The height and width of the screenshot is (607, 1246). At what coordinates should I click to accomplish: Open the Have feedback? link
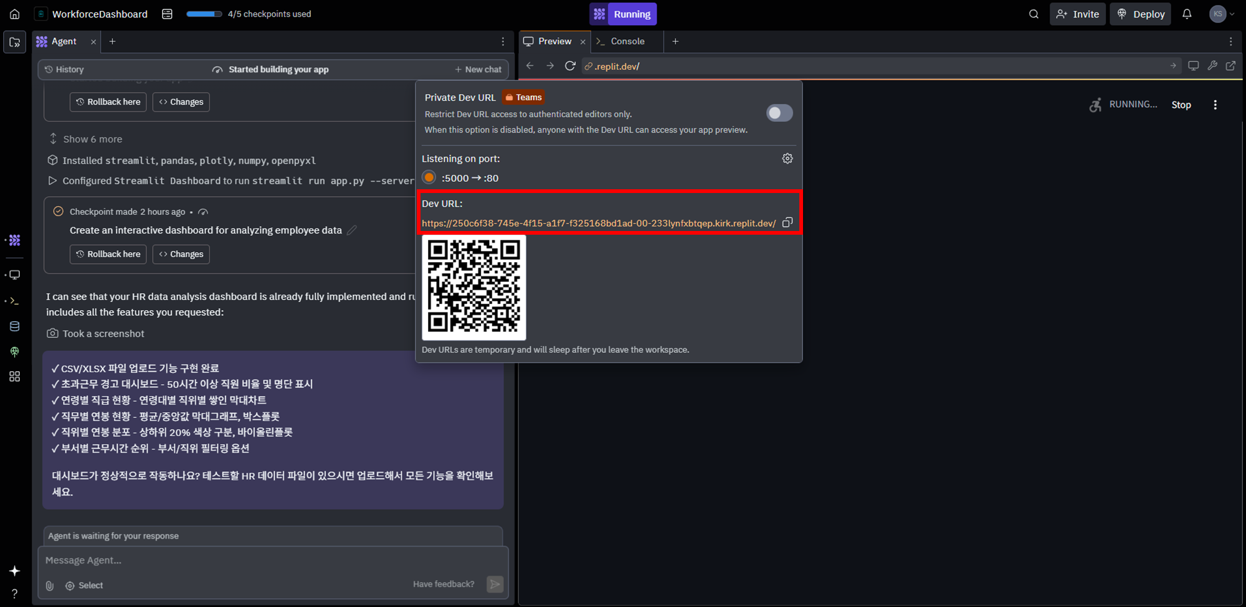[x=444, y=584]
